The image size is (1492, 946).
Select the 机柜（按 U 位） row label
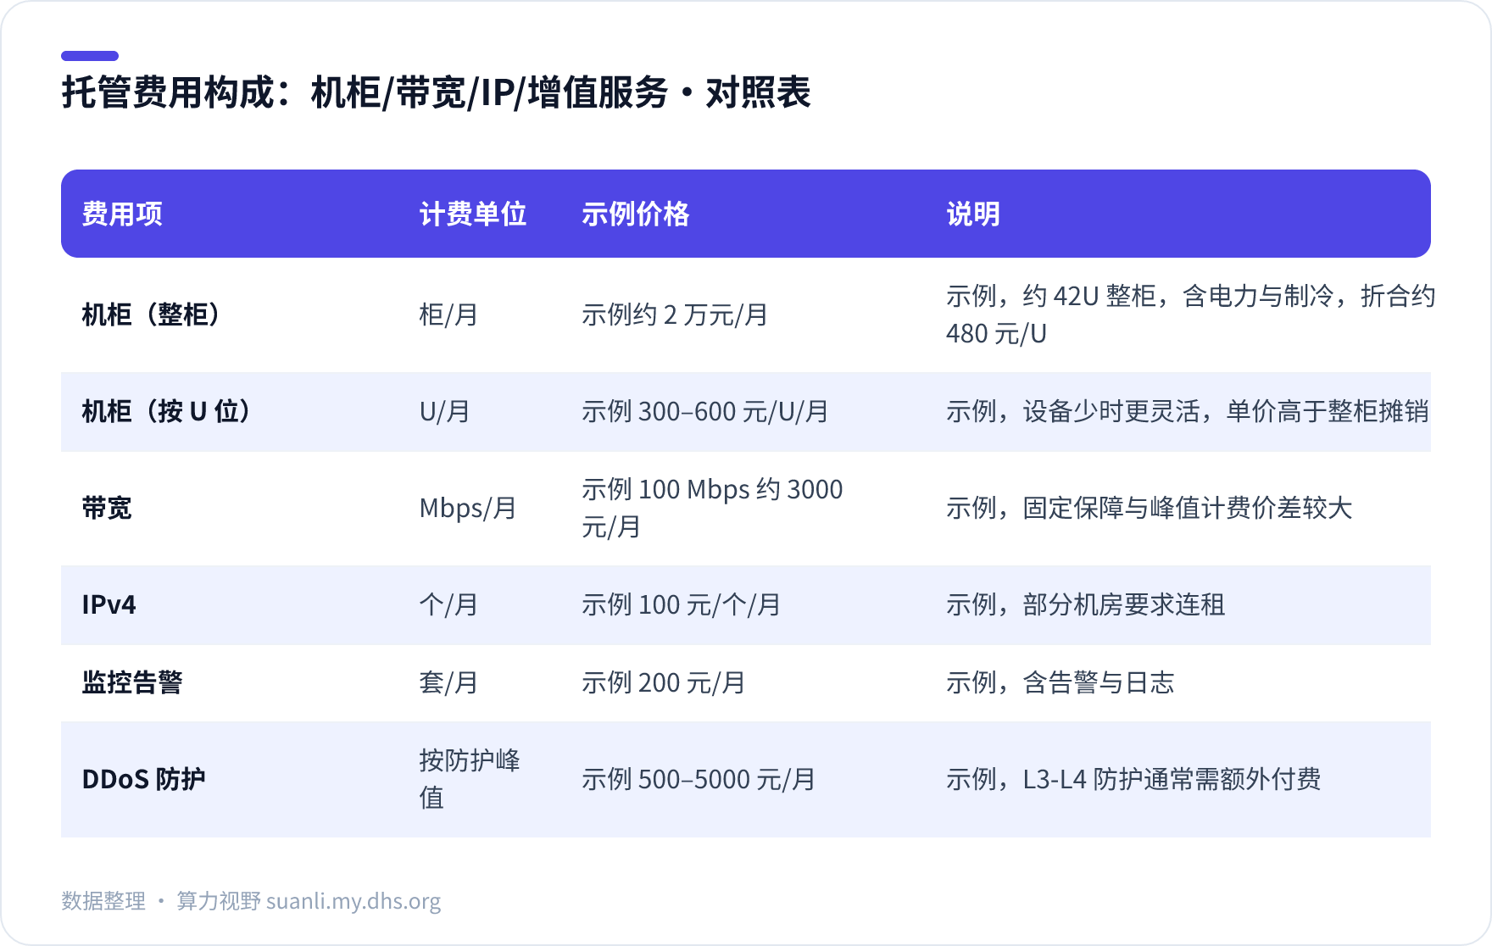167,411
